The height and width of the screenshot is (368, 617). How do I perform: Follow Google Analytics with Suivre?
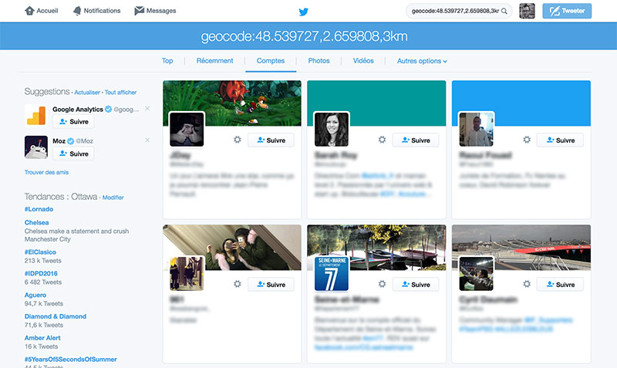point(73,122)
